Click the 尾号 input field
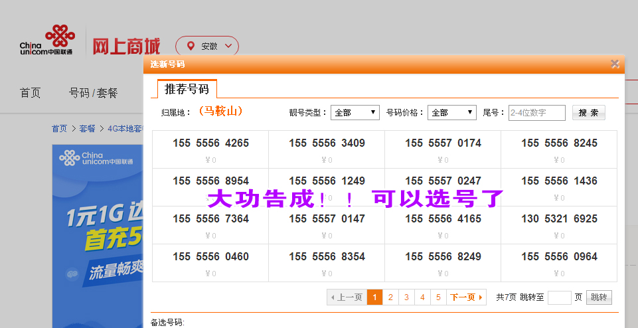The height and width of the screenshot is (328, 638). (x=536, y=113)
